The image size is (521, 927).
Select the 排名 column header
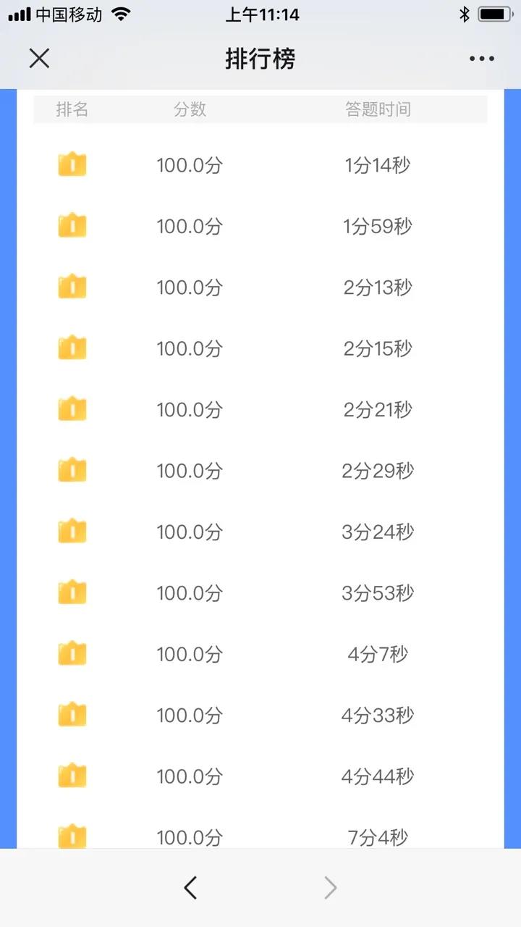tap(72, 109)
